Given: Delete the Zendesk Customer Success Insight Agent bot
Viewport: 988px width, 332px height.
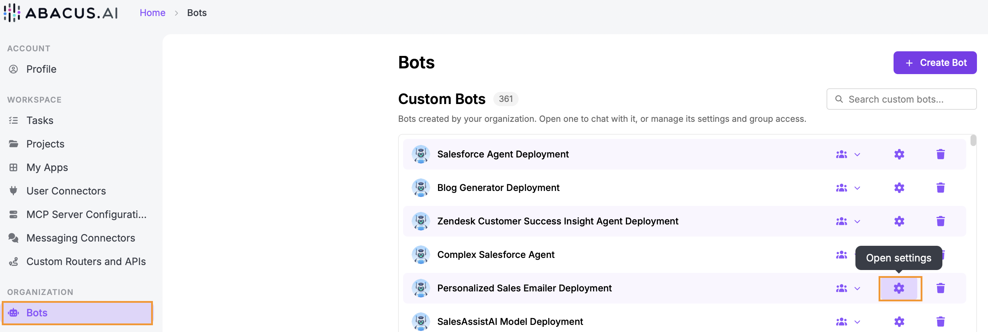Looking at the screenshot, I should tap(941, 221).
